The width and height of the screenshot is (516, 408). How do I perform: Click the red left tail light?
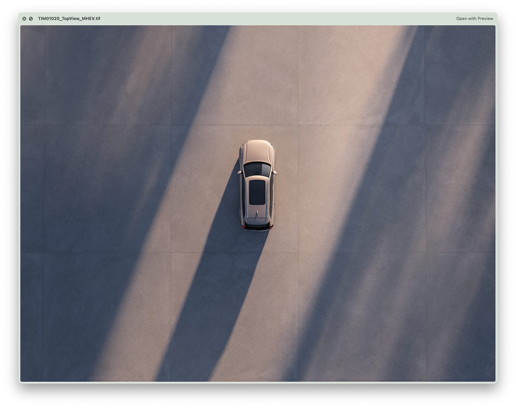click(243, 226)
